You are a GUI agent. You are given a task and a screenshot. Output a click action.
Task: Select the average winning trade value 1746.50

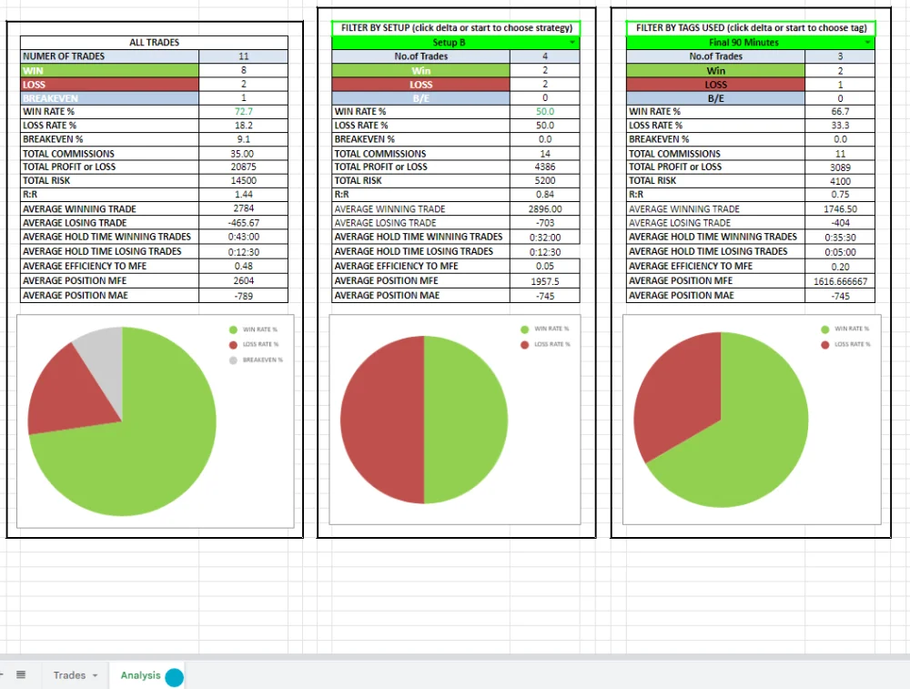coord(840,208)
